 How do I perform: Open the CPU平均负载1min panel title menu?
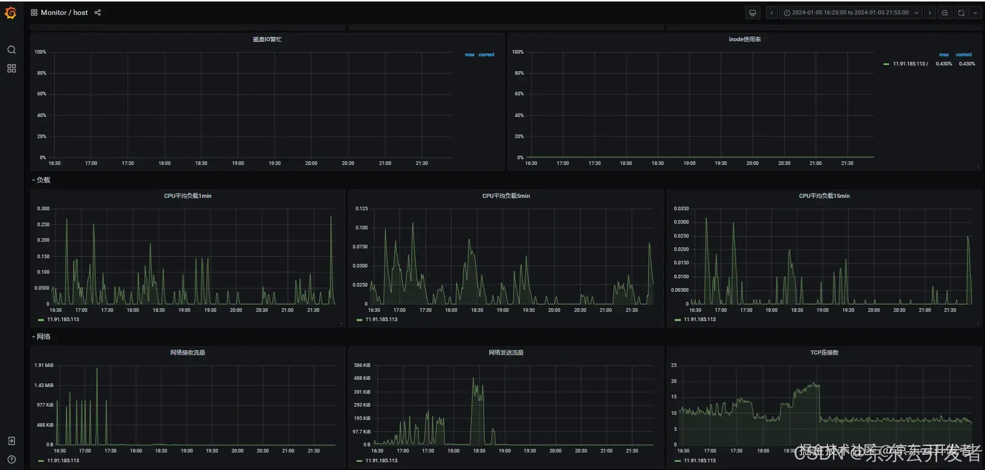188,196
